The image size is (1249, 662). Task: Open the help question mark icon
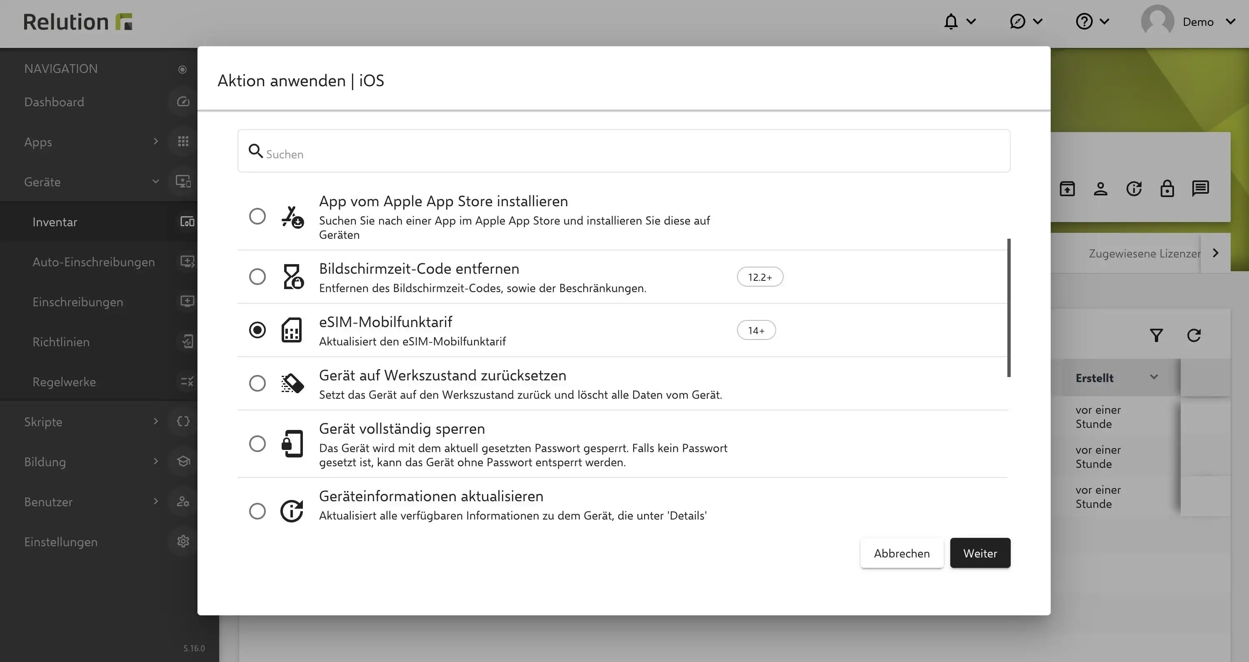point(1084,21)
